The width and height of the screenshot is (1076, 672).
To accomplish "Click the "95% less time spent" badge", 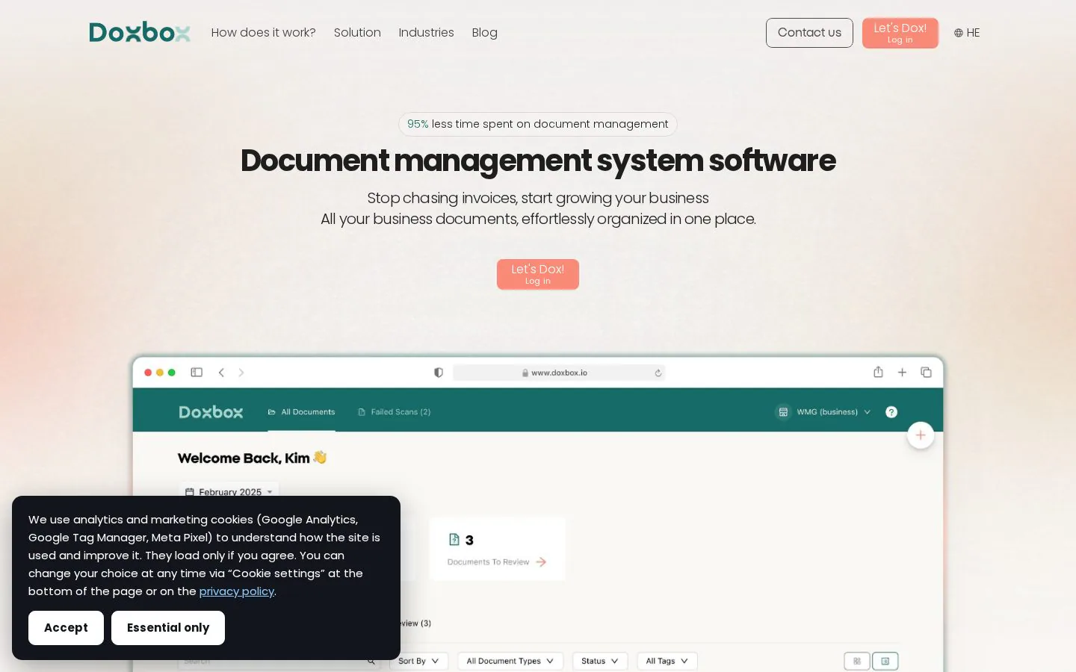I will (x=538, y=124).
